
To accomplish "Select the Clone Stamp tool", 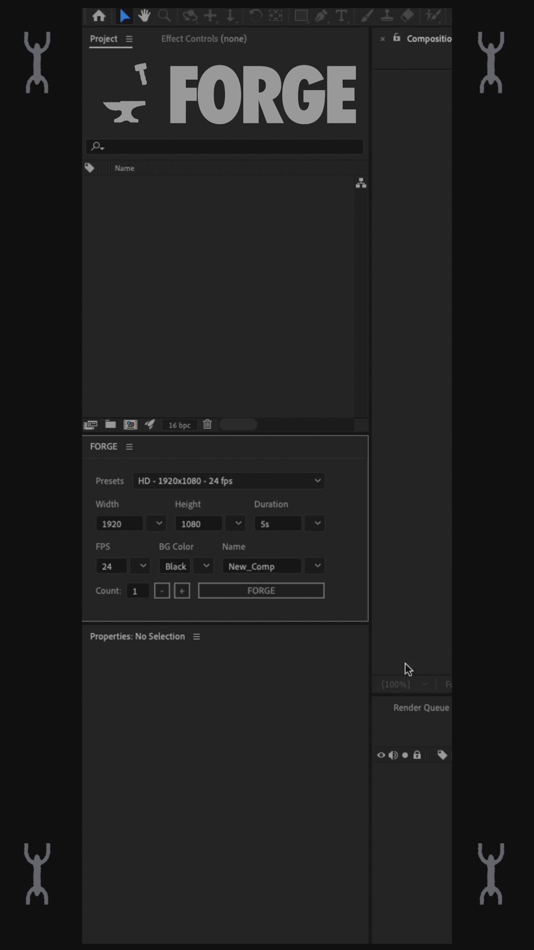I will [387, 16].
